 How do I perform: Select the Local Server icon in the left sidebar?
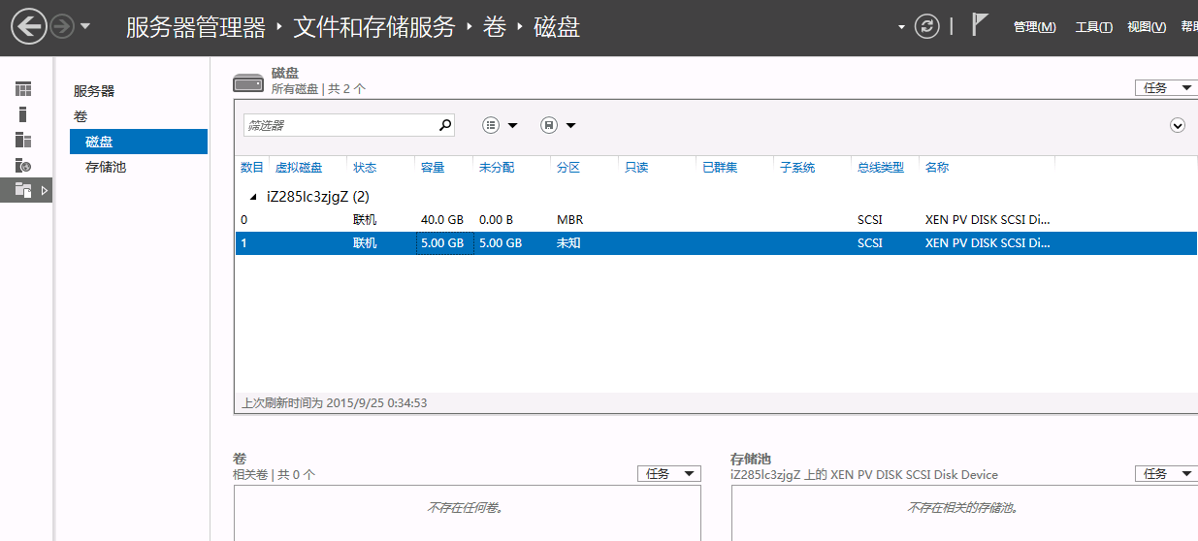[23, 114]
